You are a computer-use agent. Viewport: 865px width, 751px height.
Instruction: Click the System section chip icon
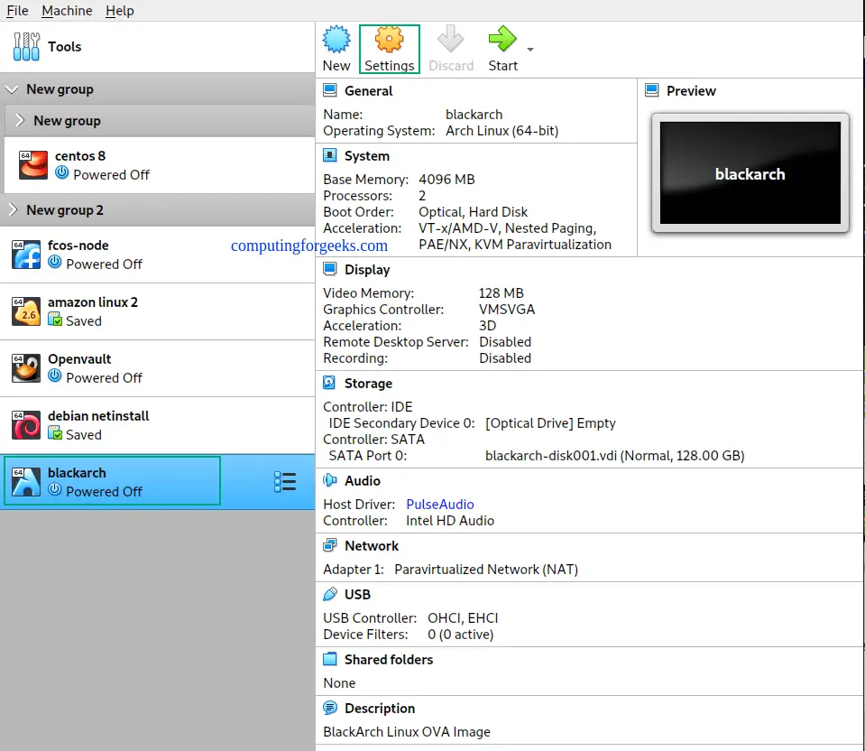tap(330, 155)
